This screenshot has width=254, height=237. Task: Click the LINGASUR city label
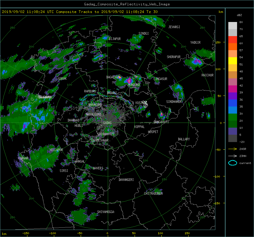point(160,79)
